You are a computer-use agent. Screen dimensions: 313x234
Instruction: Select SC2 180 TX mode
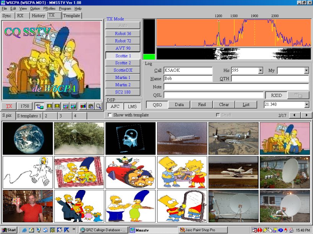coord(123,92)
